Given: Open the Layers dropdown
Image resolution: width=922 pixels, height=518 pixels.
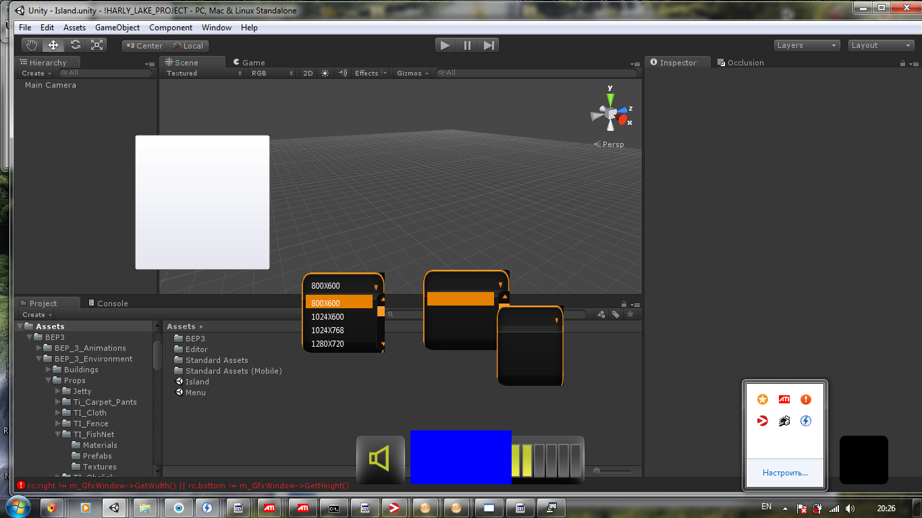Looking at the screenshot, I should pyautogui.click(x=807, y=45).
